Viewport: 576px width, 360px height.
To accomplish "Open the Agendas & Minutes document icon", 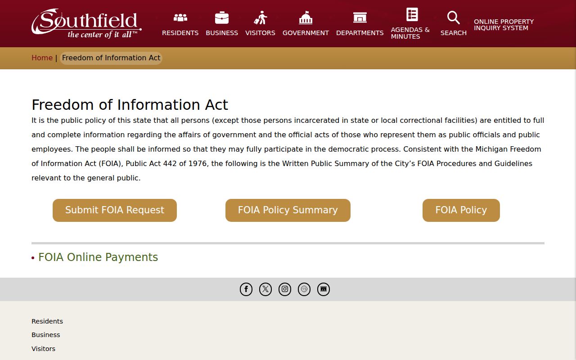I will coord(412,14).
